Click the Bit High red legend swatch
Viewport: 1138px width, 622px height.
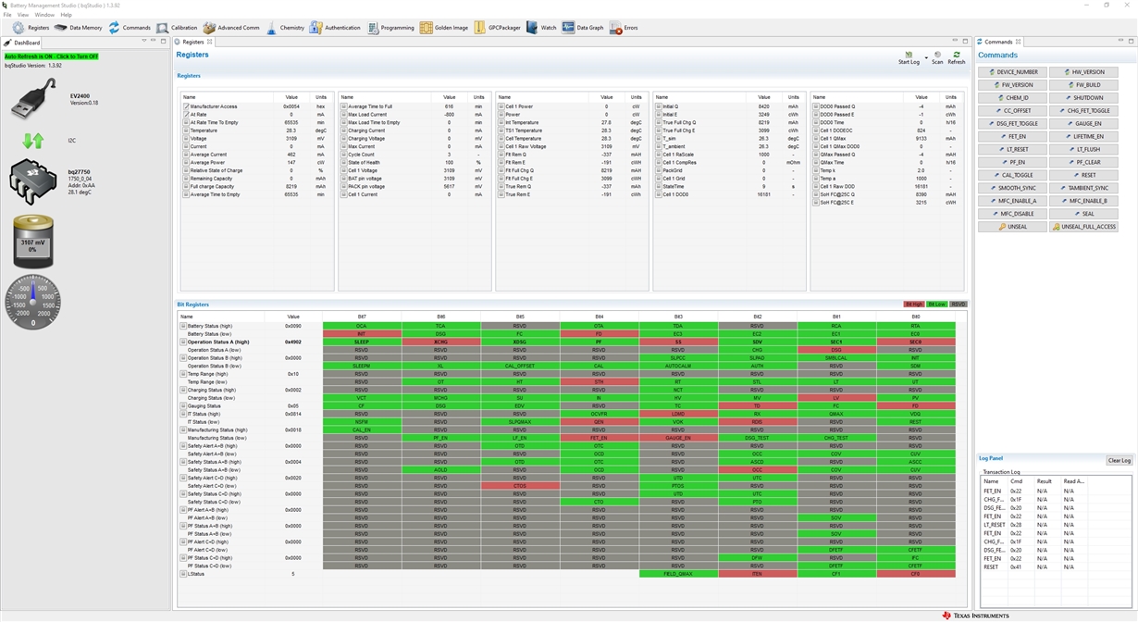click(914, 305)
